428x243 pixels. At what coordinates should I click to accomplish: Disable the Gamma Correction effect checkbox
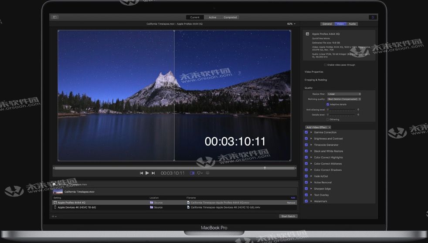pos(306,132)
